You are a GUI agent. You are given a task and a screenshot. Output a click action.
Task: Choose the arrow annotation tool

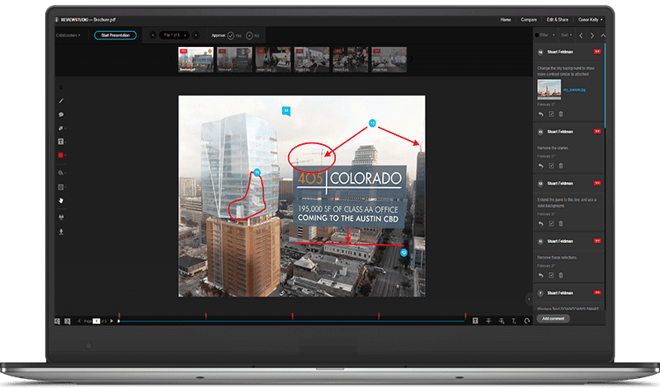pyautogui.click(x=60, y=129)
